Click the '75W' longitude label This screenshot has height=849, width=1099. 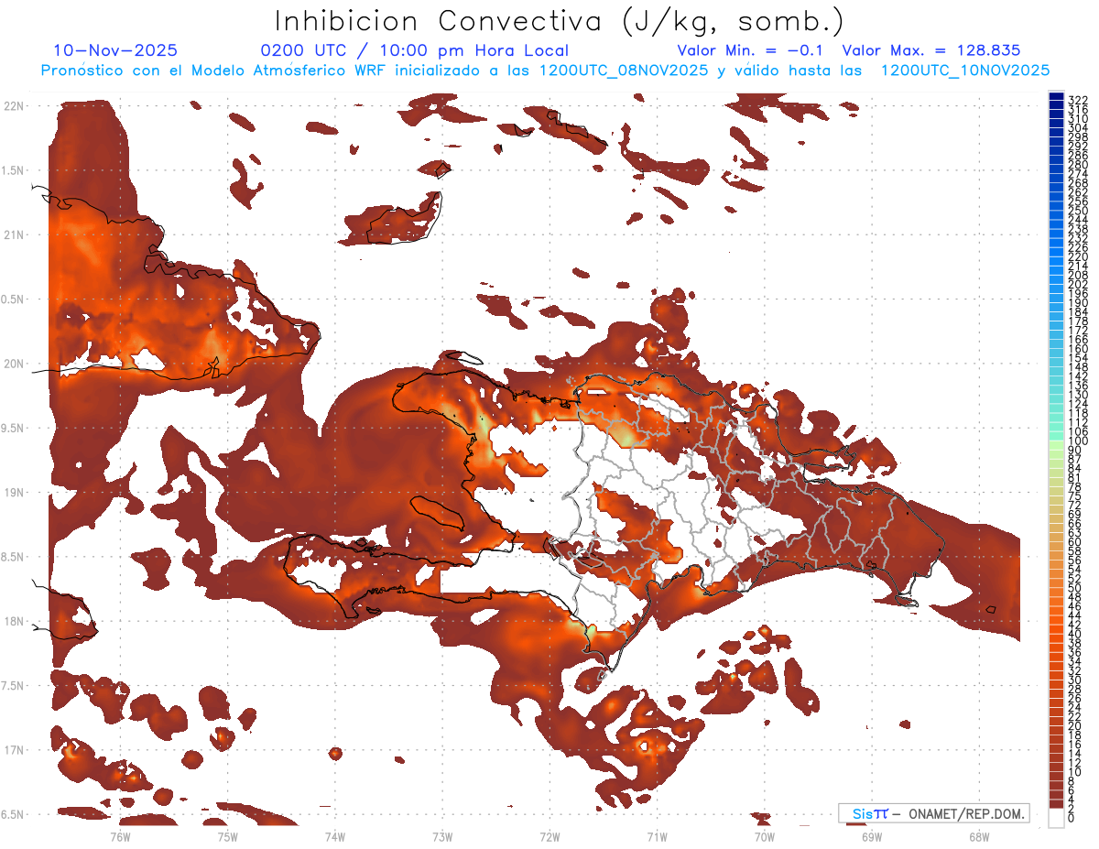[227, 836]
